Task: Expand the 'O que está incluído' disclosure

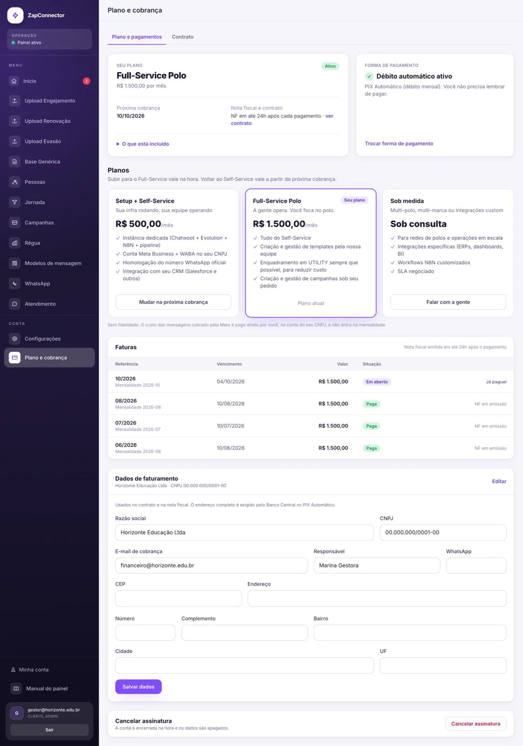Action: pyautogui.click(x=143, y=144)
